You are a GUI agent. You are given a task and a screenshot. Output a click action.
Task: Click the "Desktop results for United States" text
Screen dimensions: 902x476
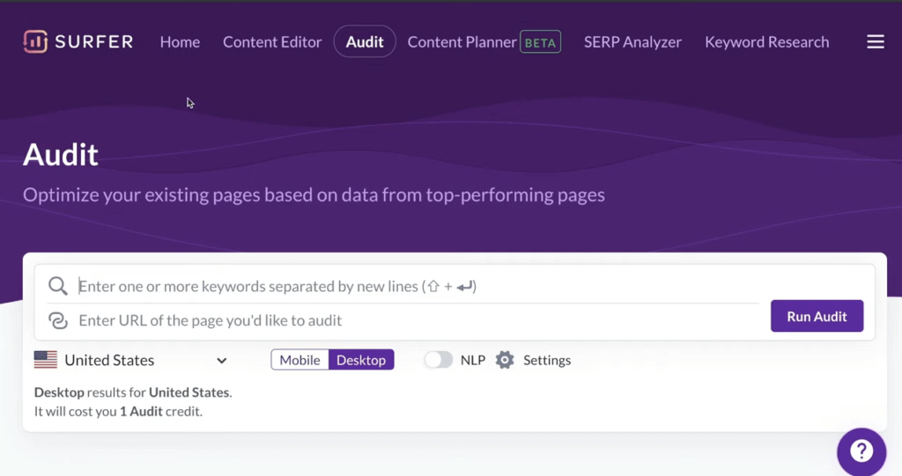pos(133,392)
